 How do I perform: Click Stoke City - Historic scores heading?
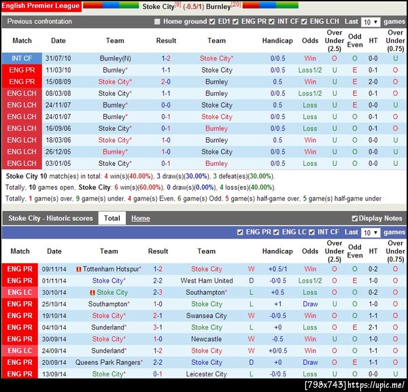(50, 218)
